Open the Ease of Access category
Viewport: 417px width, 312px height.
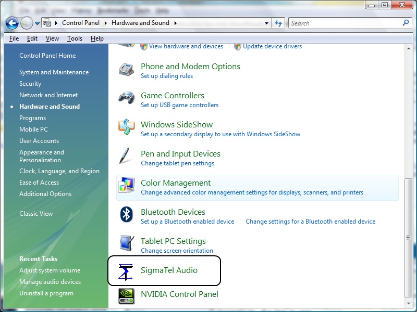point(39,183)
